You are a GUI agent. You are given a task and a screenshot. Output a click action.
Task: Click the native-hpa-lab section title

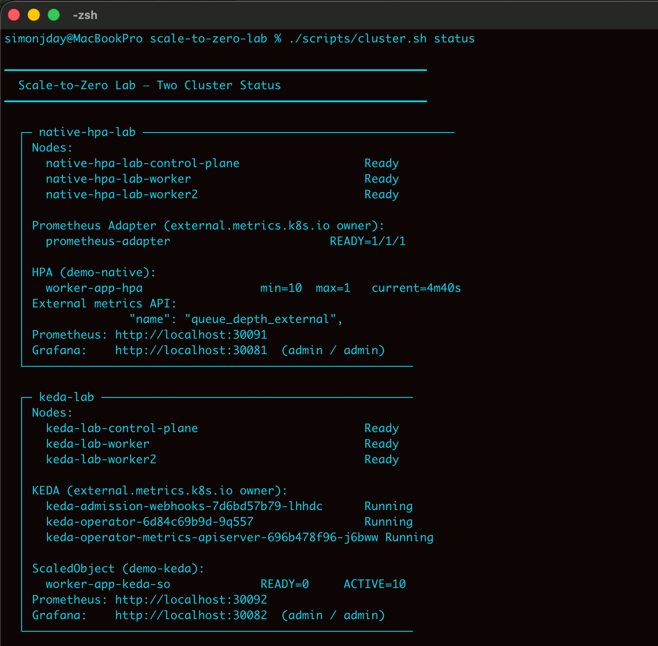click(x=87, y=132)
